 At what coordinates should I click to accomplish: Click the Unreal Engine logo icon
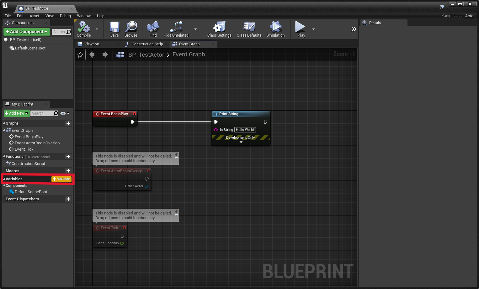(x=5, y=5)
